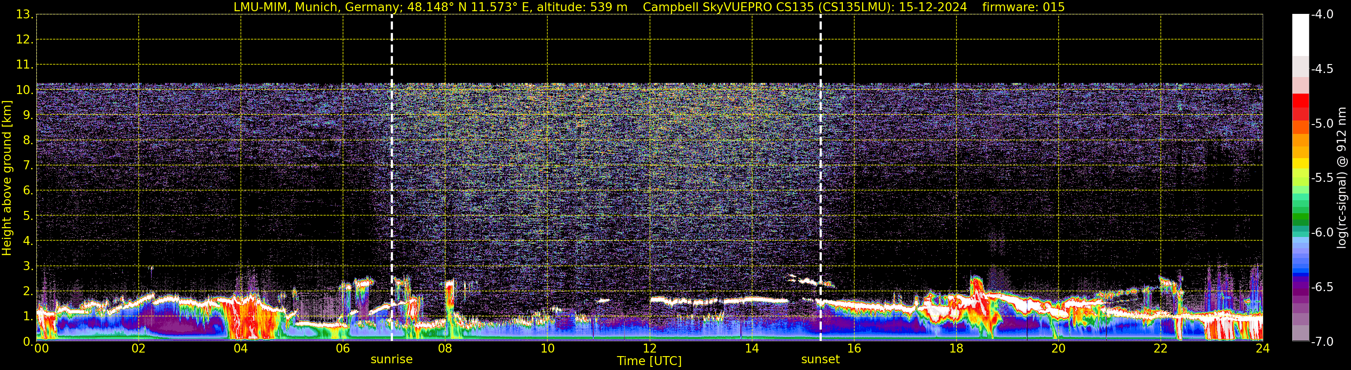This screenshot has height=370, width=1351.
Task: Click 'altitude: 539 m' in the title
Action: 582,7
